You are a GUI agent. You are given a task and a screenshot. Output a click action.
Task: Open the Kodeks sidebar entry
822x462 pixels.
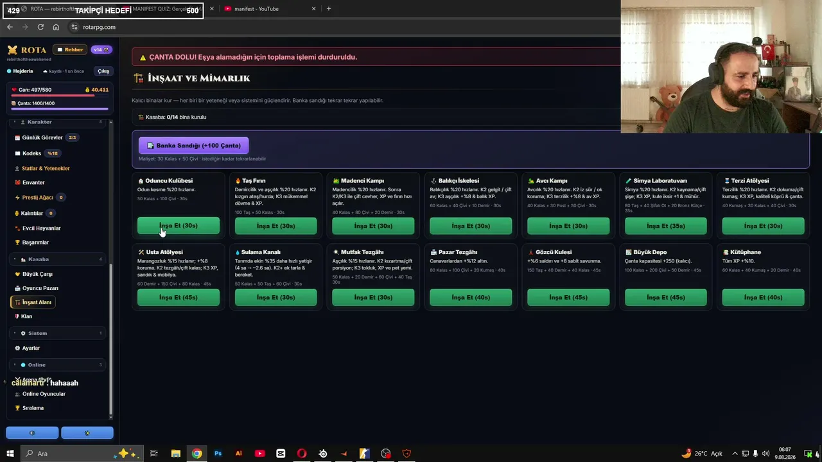[37, 153]
